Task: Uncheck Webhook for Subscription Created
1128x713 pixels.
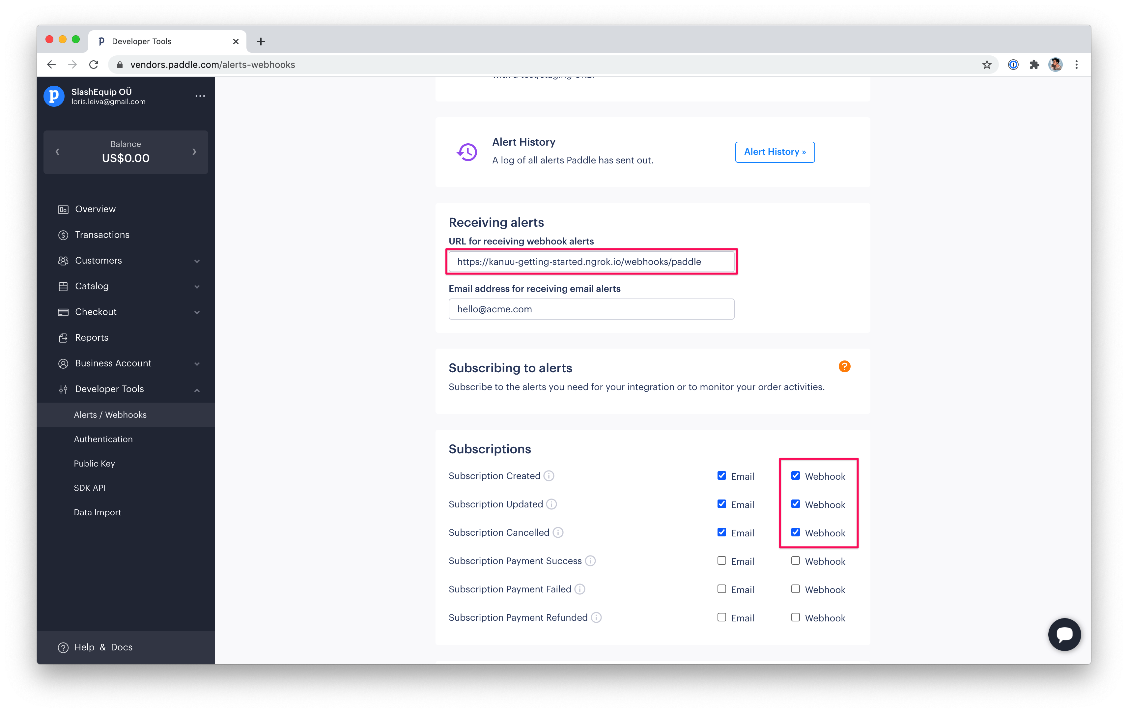Action: pyautogui.click(x=795, y=475)
